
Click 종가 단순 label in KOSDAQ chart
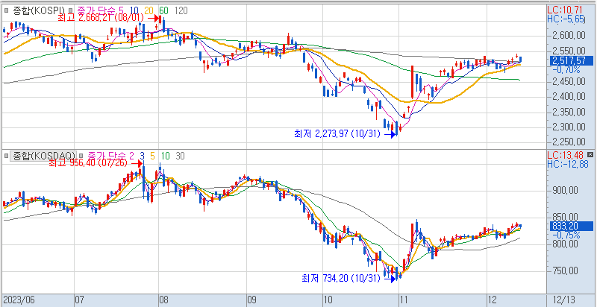107,156
